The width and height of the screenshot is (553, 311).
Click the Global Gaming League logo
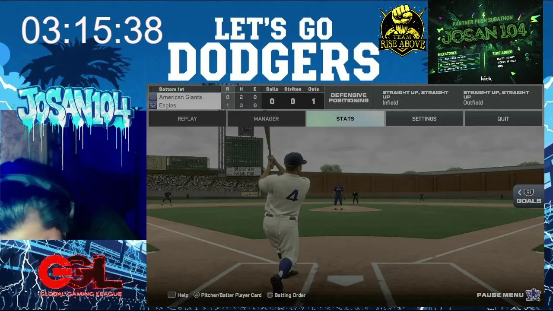click(x=81, y=276)
